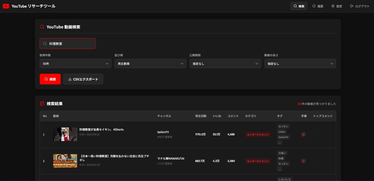
Task: Click the 2,580 comment count
Action: [x=231, y=161]
